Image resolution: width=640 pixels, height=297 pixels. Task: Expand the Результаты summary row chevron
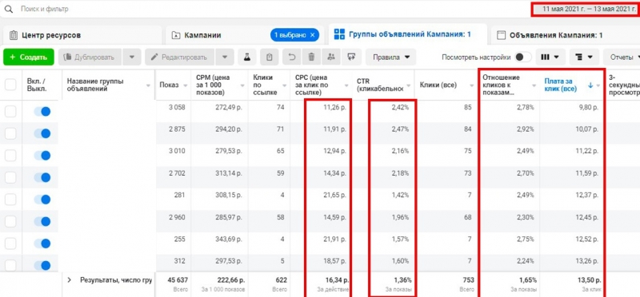(70, 280)
